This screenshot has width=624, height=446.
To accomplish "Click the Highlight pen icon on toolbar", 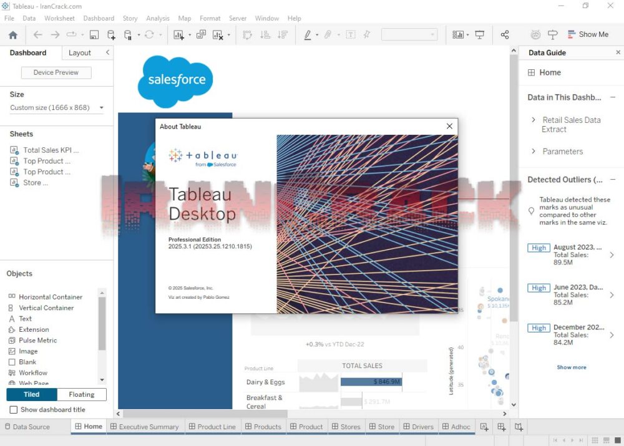I will [308, 35].
